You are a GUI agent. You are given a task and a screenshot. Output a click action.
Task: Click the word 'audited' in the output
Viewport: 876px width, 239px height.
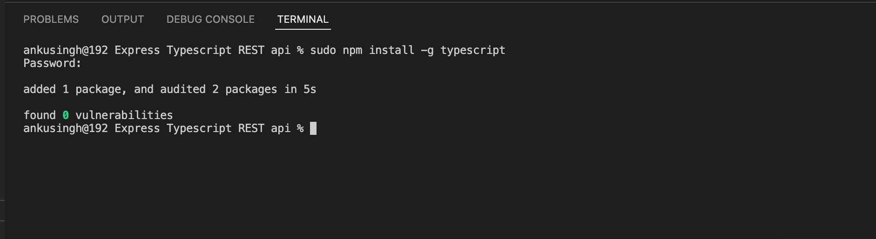[183, 89]
